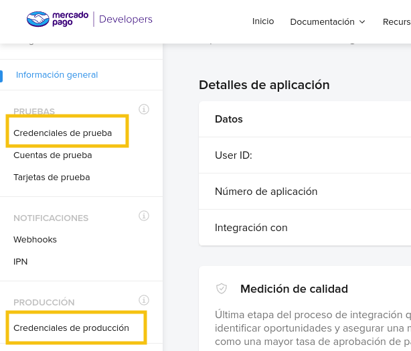
Task: Open Credenciales de producción
Action: [71, 328]
